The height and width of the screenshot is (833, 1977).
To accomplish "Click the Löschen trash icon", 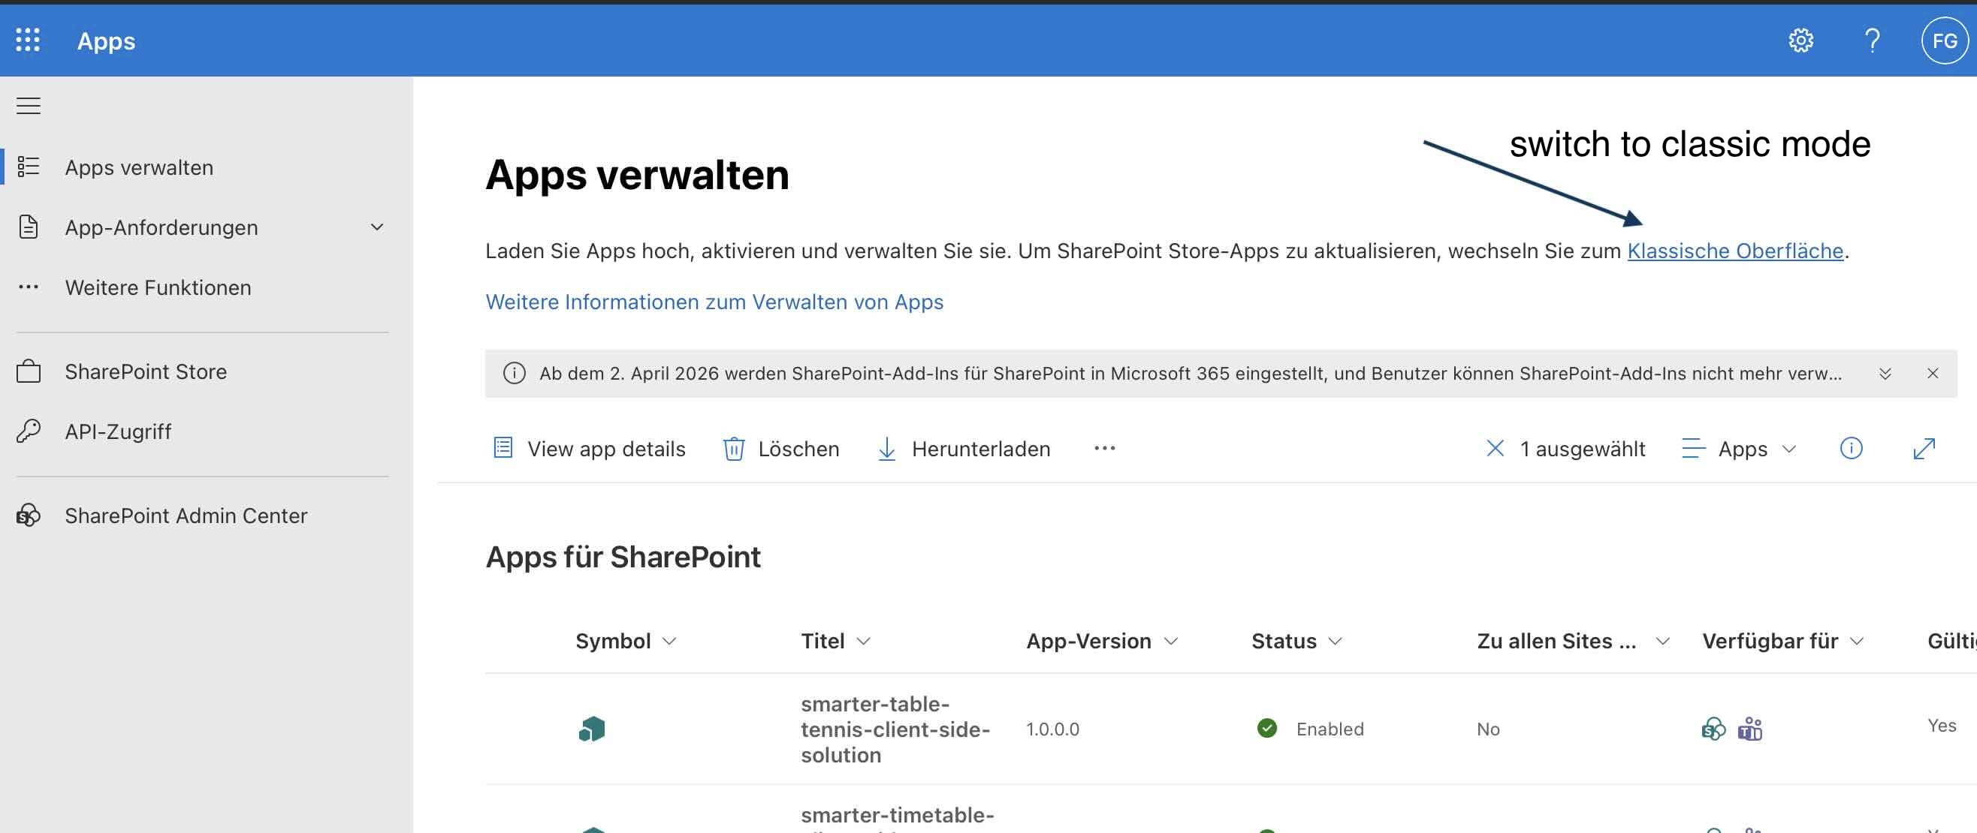I will pos(734,449).
